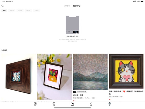The height and width of the screenshot is (109, 145).
Task: Filter by the fourth status chip
Action: (x=28, y=10)
